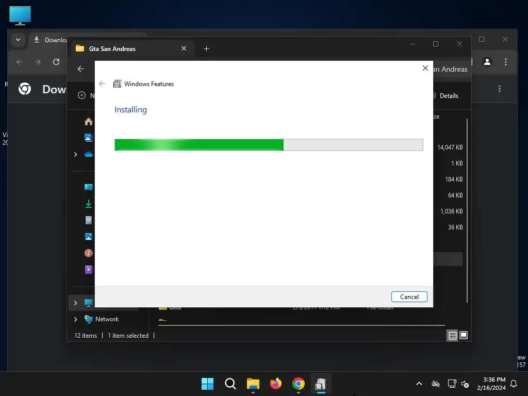This screenshot has width=528, height=396.
Task: Click the Explorer vertical scrollbar
Action: point(467,210)
